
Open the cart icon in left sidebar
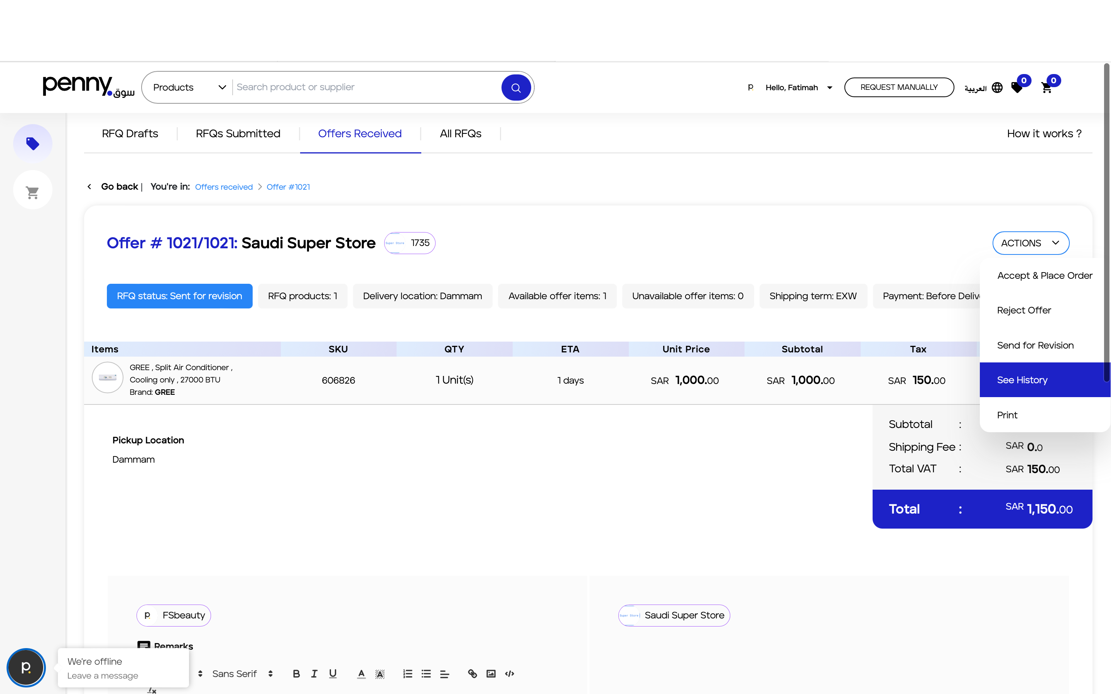tap(32, 191)
